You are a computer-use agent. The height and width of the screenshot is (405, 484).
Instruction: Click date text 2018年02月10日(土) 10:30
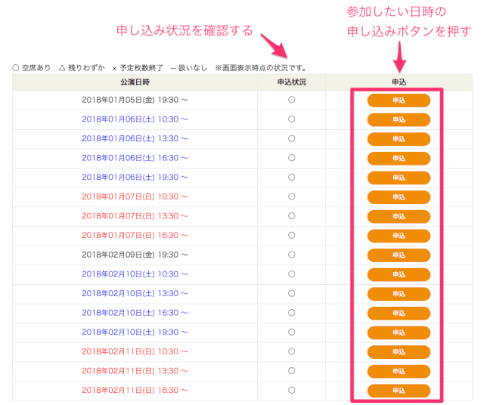pyautogui.click(x=135, y=274)
